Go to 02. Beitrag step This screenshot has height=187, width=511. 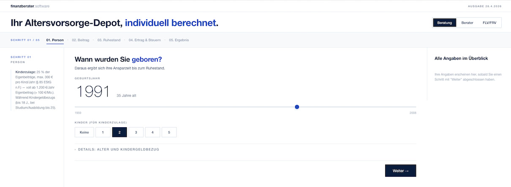pos(80,40)
